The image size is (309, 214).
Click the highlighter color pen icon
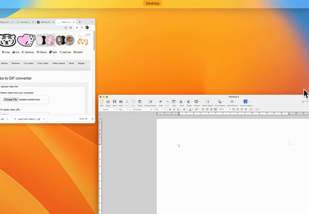coord(196,109)
